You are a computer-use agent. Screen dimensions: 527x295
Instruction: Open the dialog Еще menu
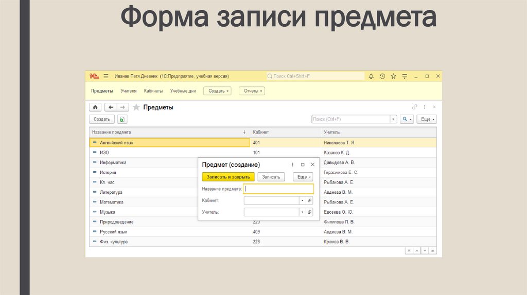(303, 177)
